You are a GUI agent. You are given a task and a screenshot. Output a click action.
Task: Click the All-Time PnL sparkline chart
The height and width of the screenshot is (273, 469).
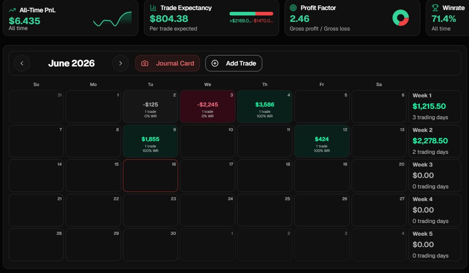coord(112,19)
